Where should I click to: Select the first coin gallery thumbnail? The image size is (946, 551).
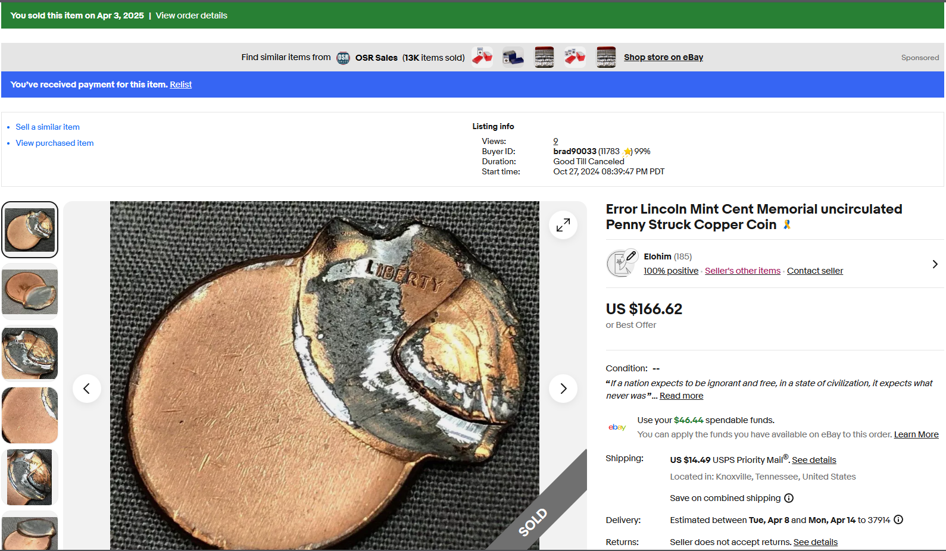click(x=30, y=230)
